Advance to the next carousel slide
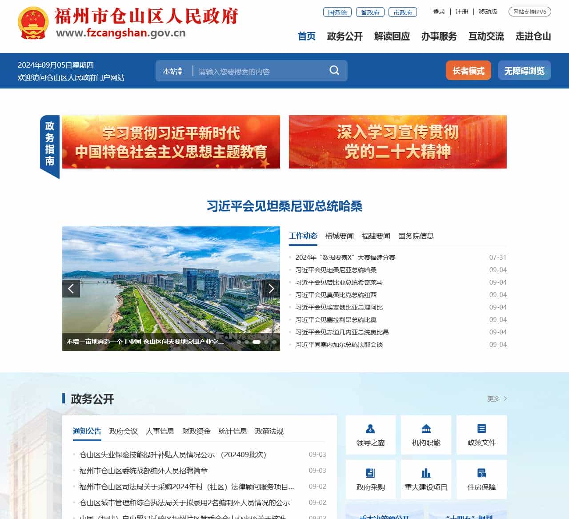 click(x=271, y=289)
